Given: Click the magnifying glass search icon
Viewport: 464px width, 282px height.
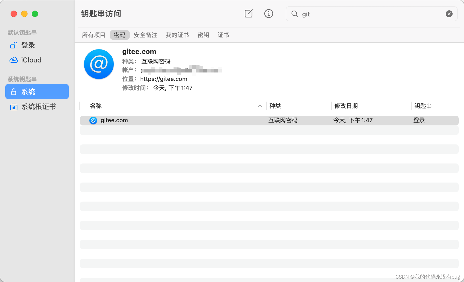Looking at the screenshot, I should point(294,14).
